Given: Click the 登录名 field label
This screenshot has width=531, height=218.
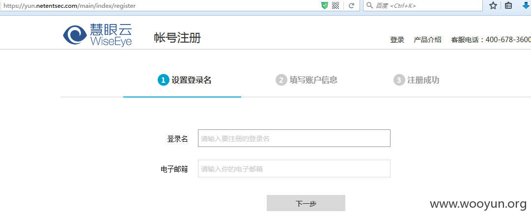Looking at the screenshot, I should pos(177,139).
